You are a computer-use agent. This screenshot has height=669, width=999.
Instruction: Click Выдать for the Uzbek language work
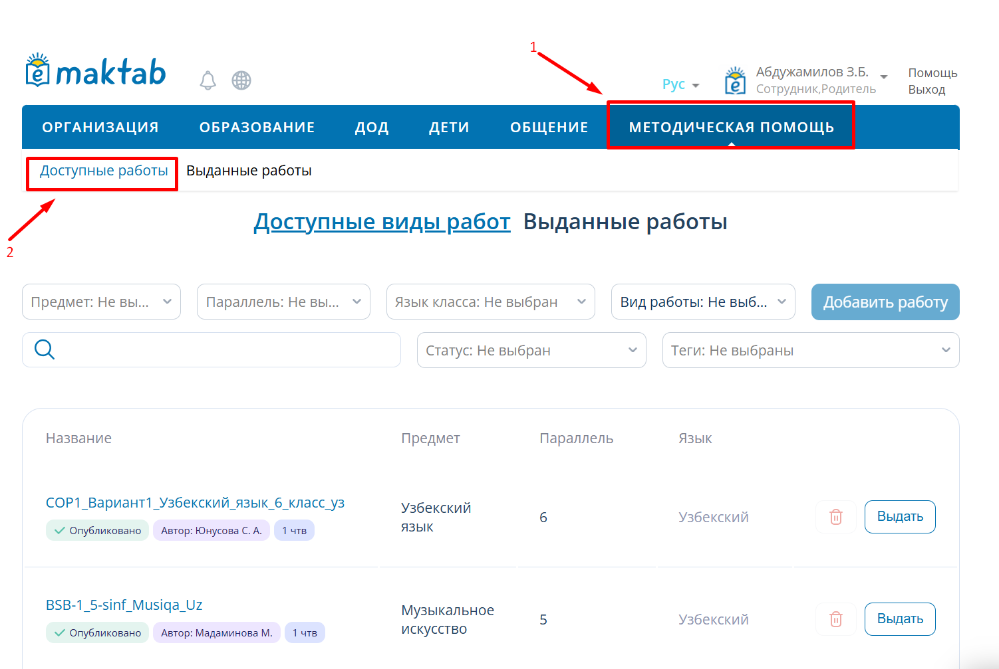coord(899,517)
